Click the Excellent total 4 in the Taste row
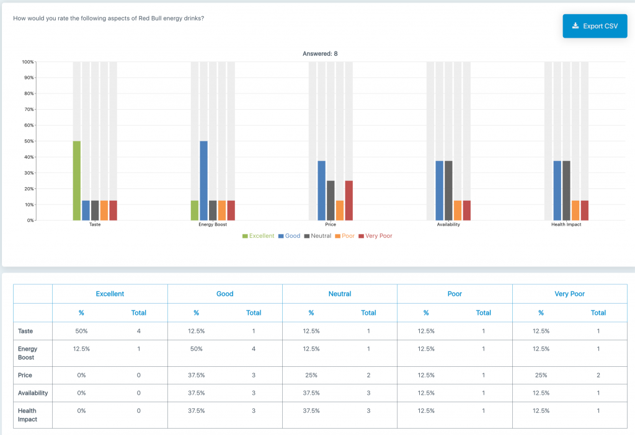 (x=138, y=331)
